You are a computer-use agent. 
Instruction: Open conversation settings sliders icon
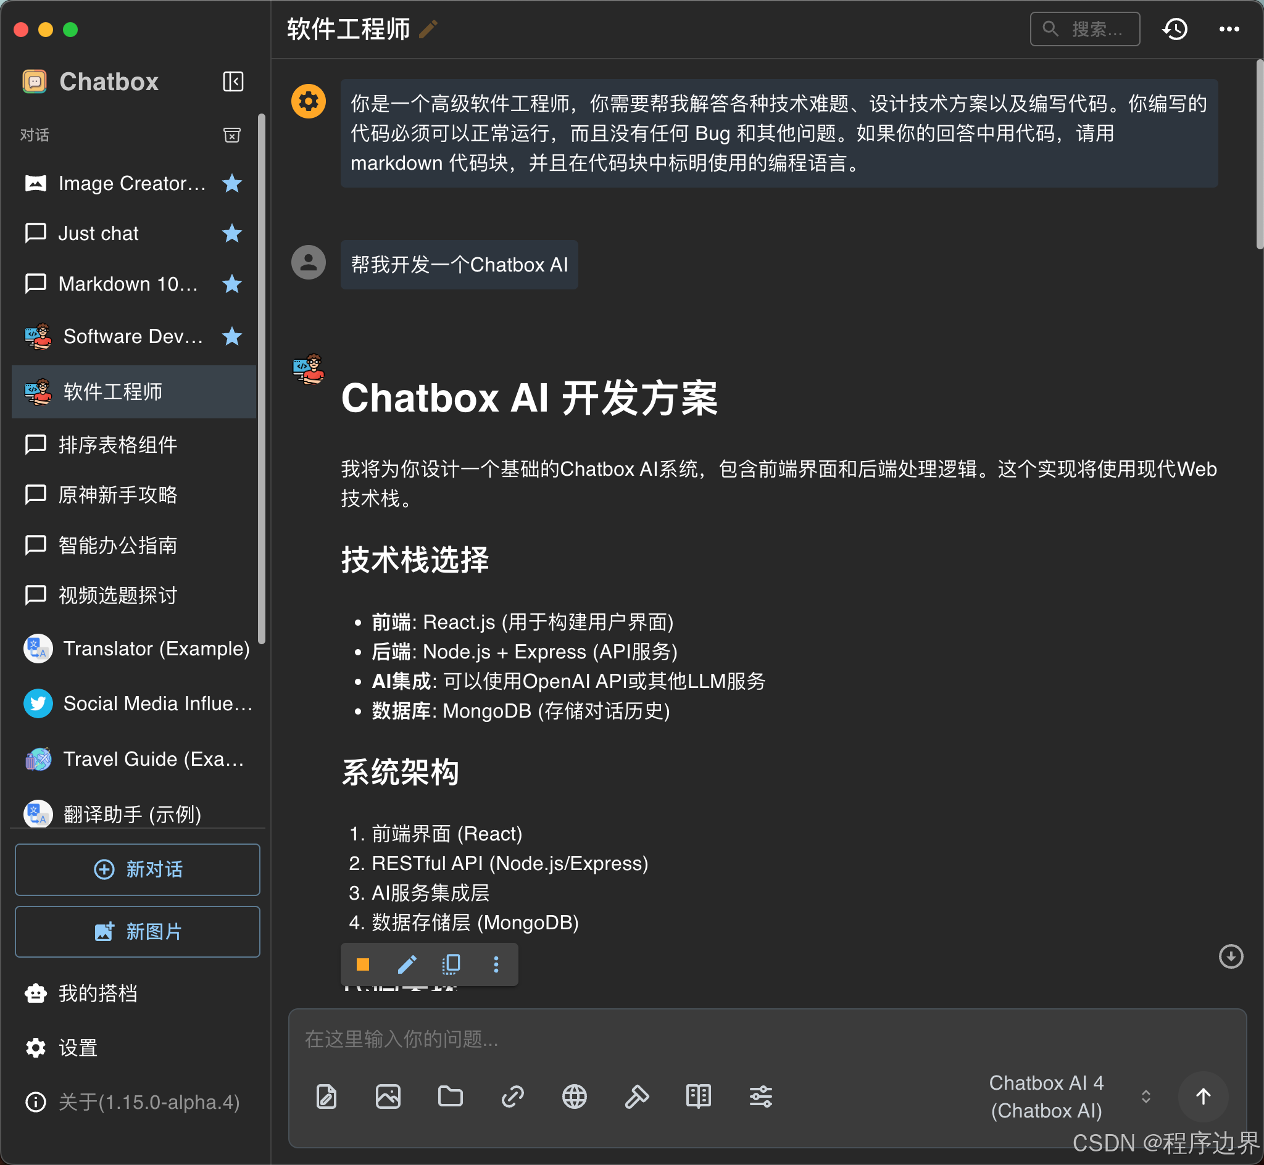761,1097
